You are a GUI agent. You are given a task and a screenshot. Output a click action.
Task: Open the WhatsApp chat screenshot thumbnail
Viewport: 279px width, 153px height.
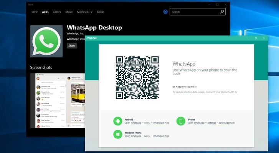(58, 101)
